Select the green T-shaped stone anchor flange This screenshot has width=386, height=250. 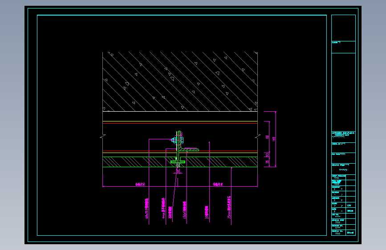click(x=178, y=161)
